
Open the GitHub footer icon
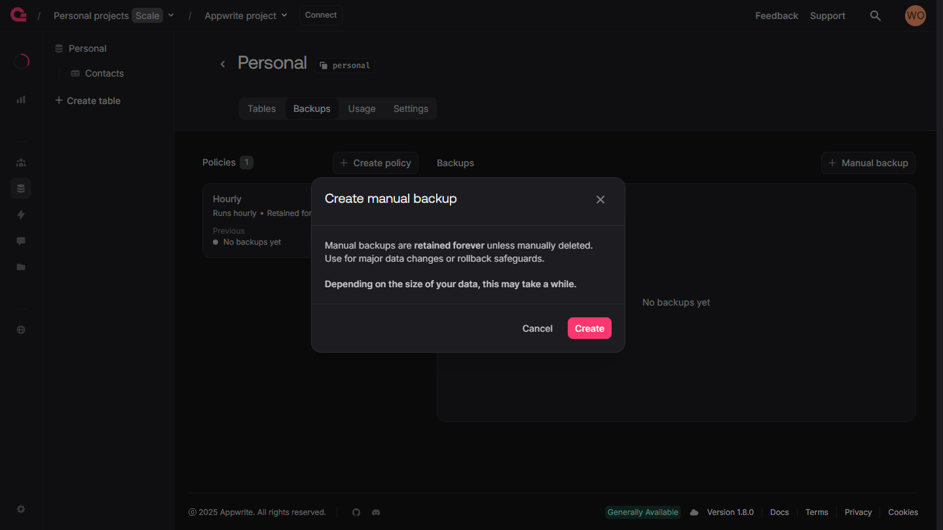[356, 512]
